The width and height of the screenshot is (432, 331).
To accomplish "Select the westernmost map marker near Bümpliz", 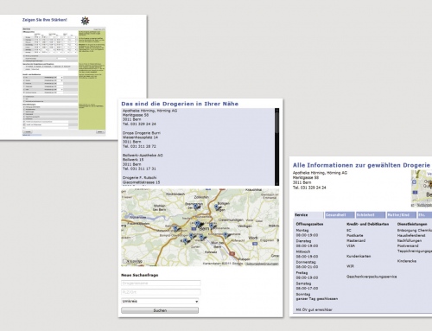I will [175, 229].
